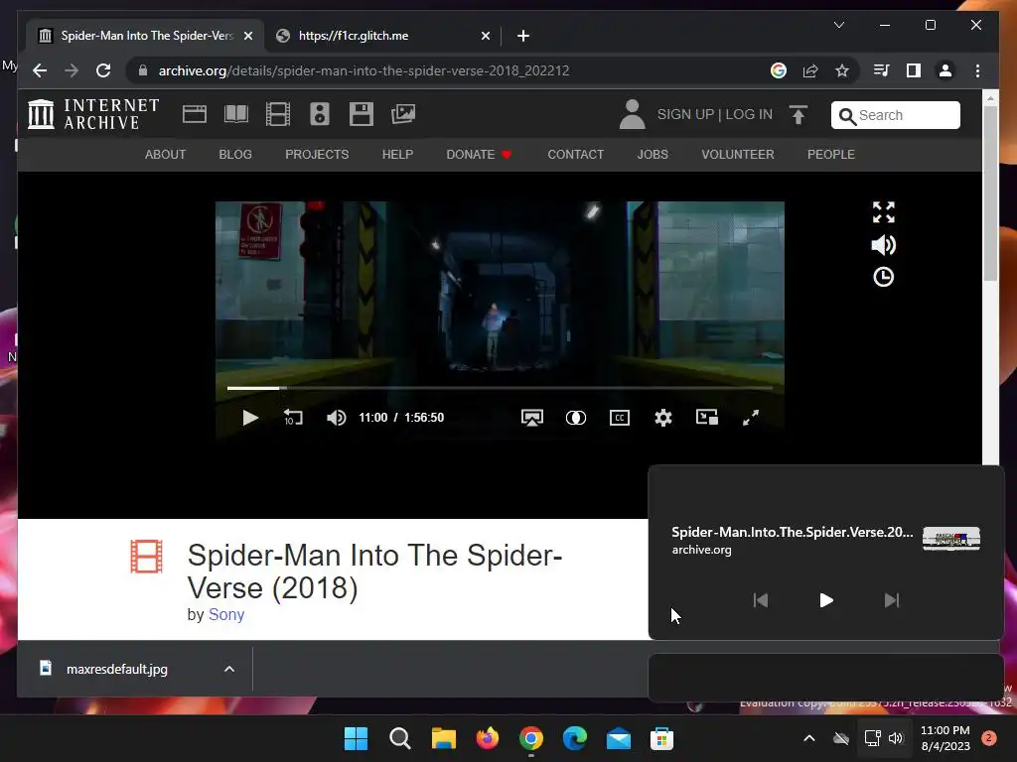This screenshot has height=762, width=1017.
Task: Open the Windows Start menu
Action: coord(356,738)
